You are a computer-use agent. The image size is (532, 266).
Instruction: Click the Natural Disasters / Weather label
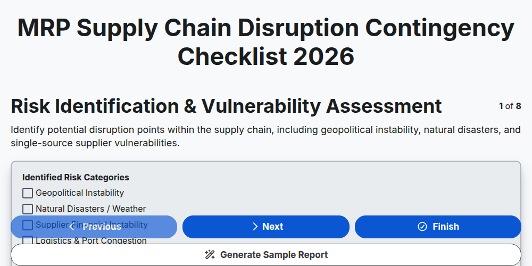coord(90,209)
